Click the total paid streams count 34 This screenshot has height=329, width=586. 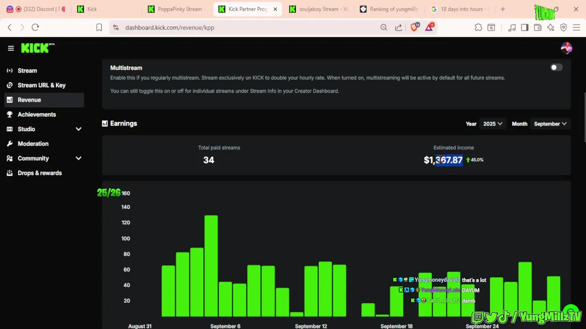coord(209,160)
